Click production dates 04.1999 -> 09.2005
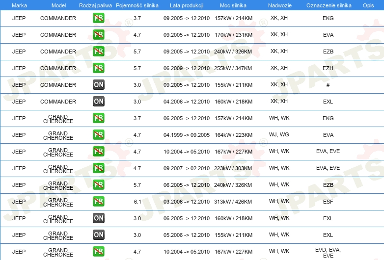Image resolution: width=384 pixels, height=260 pixels. point(187,135)
